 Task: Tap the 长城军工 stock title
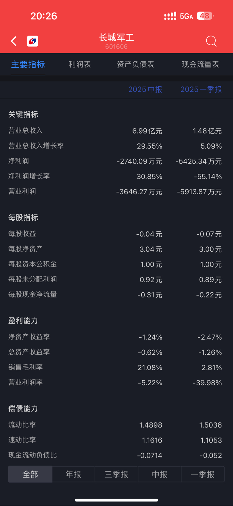(116, 38)
